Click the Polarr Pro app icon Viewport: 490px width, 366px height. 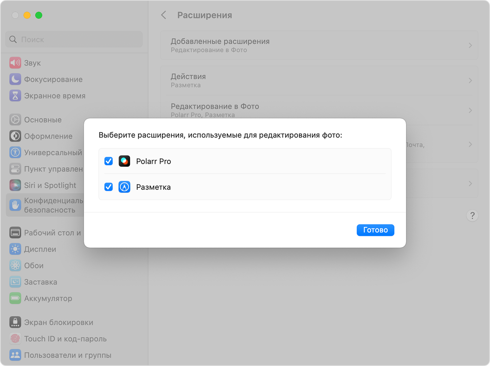click(124, 161)
